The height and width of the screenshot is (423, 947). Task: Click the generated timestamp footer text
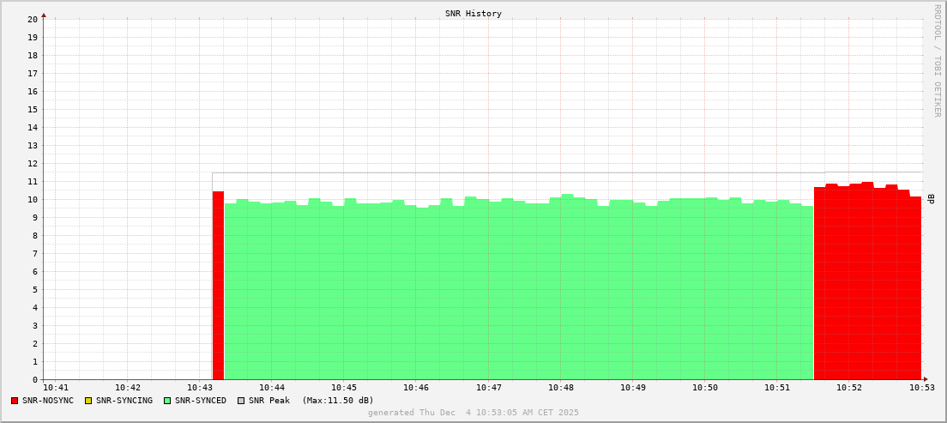473,413
